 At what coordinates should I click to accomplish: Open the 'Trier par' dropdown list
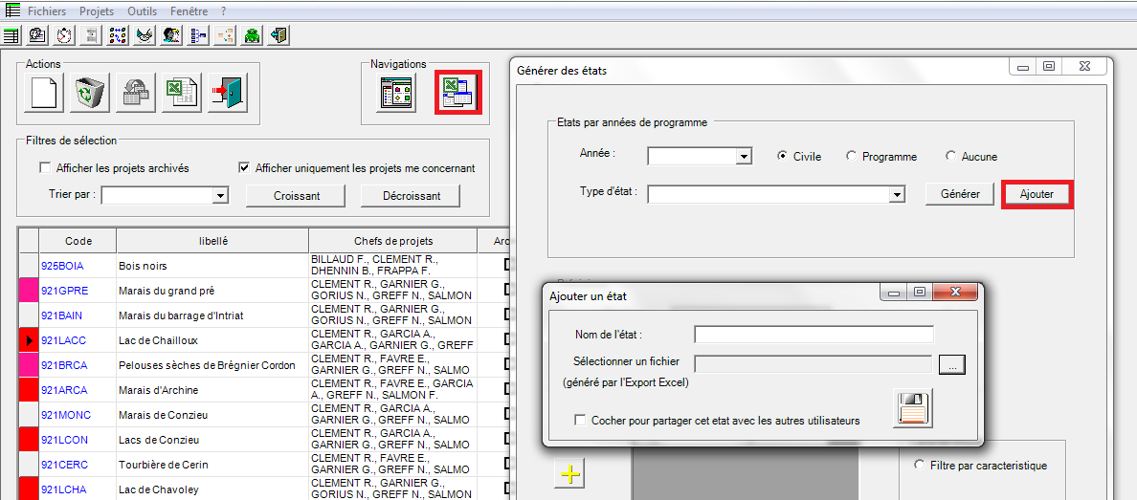(220, 196)
